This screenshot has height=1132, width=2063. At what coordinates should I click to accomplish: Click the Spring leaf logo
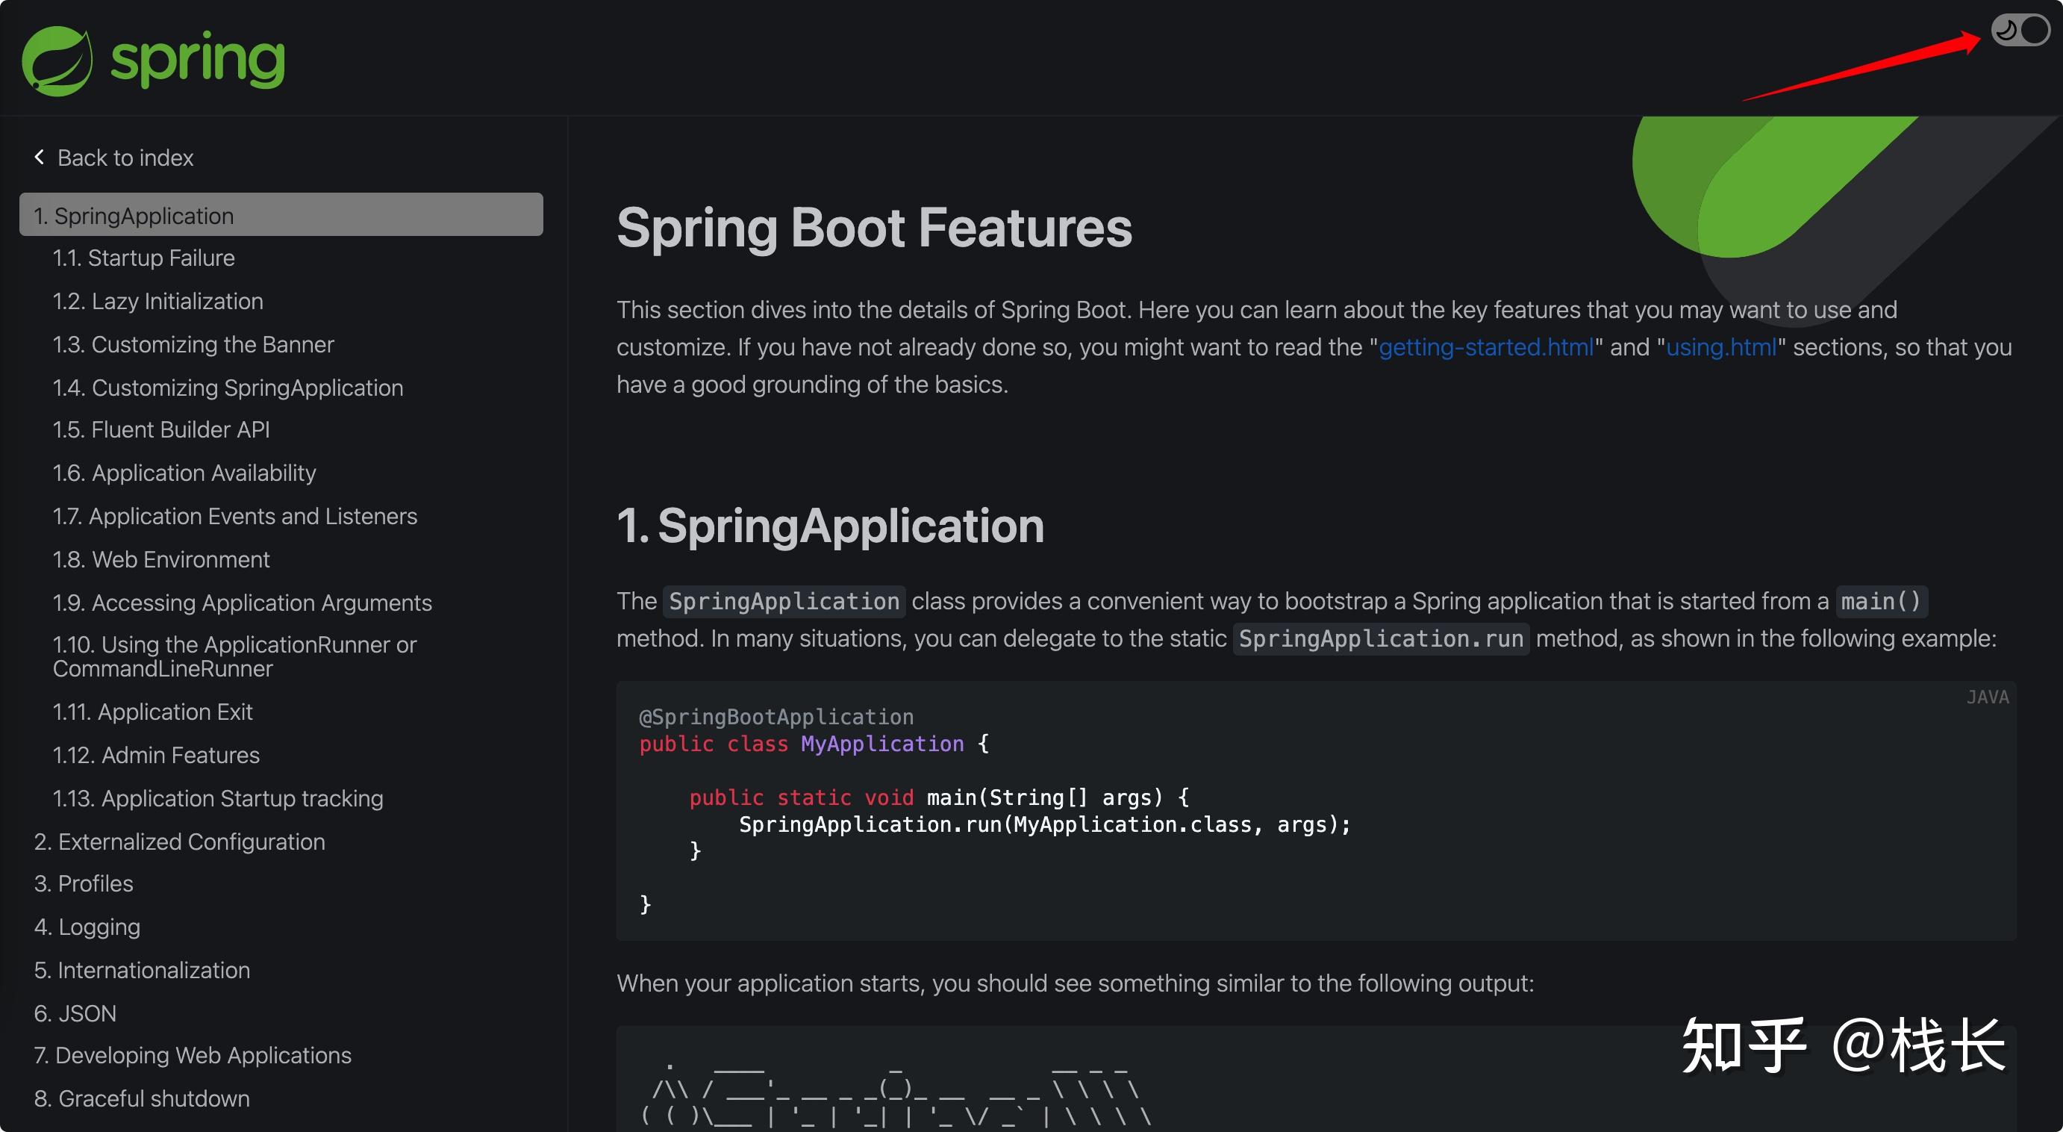pyautogui.click(x=57, y=58)
